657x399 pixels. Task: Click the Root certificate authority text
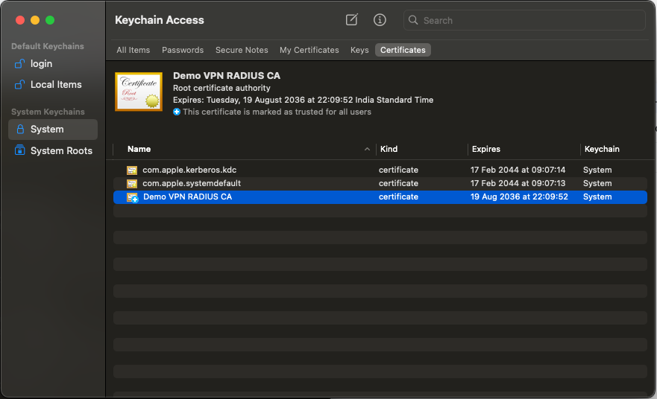(x=221, y=88)
